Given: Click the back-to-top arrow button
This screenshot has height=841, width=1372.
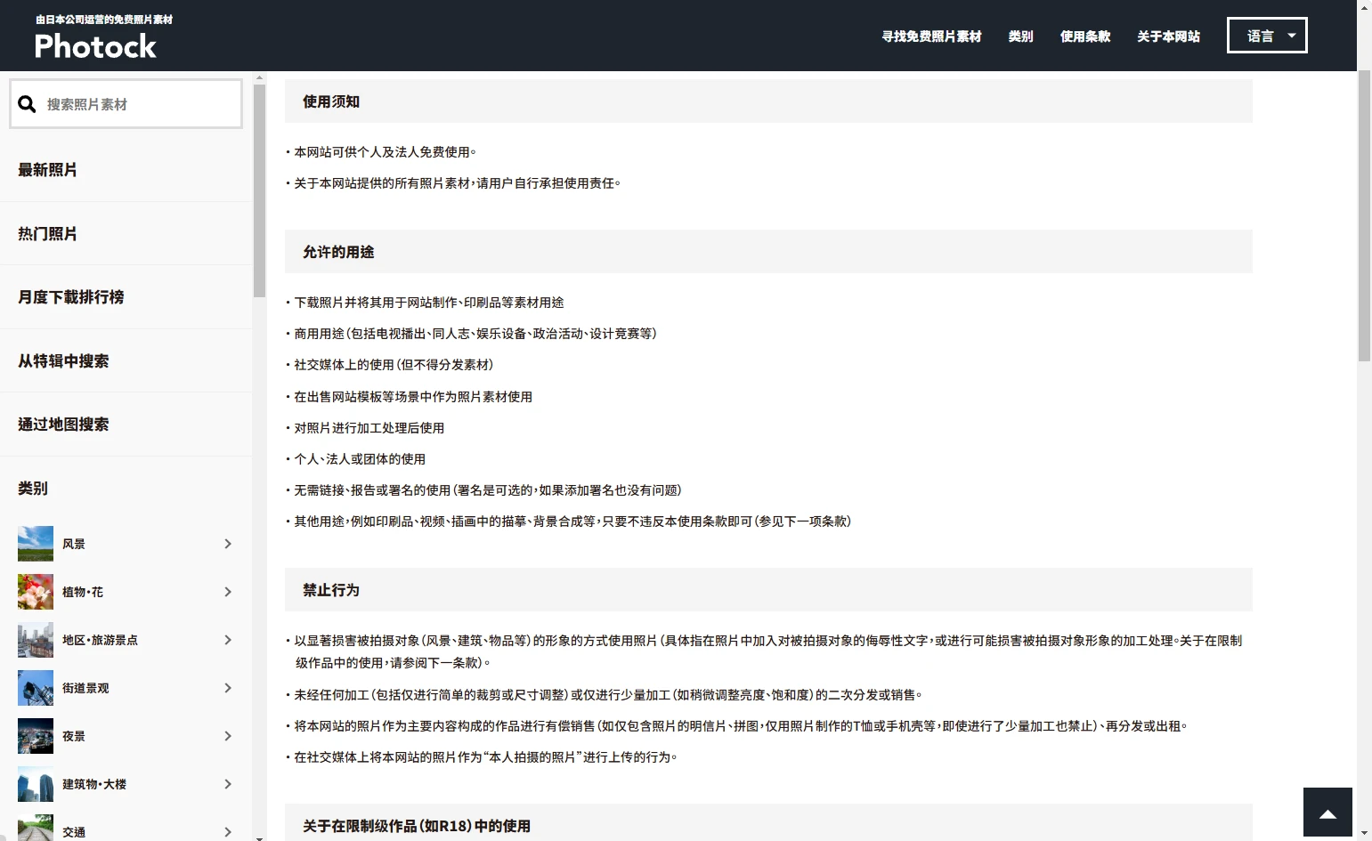Looking at the screenshot, I should [1327, 813].
